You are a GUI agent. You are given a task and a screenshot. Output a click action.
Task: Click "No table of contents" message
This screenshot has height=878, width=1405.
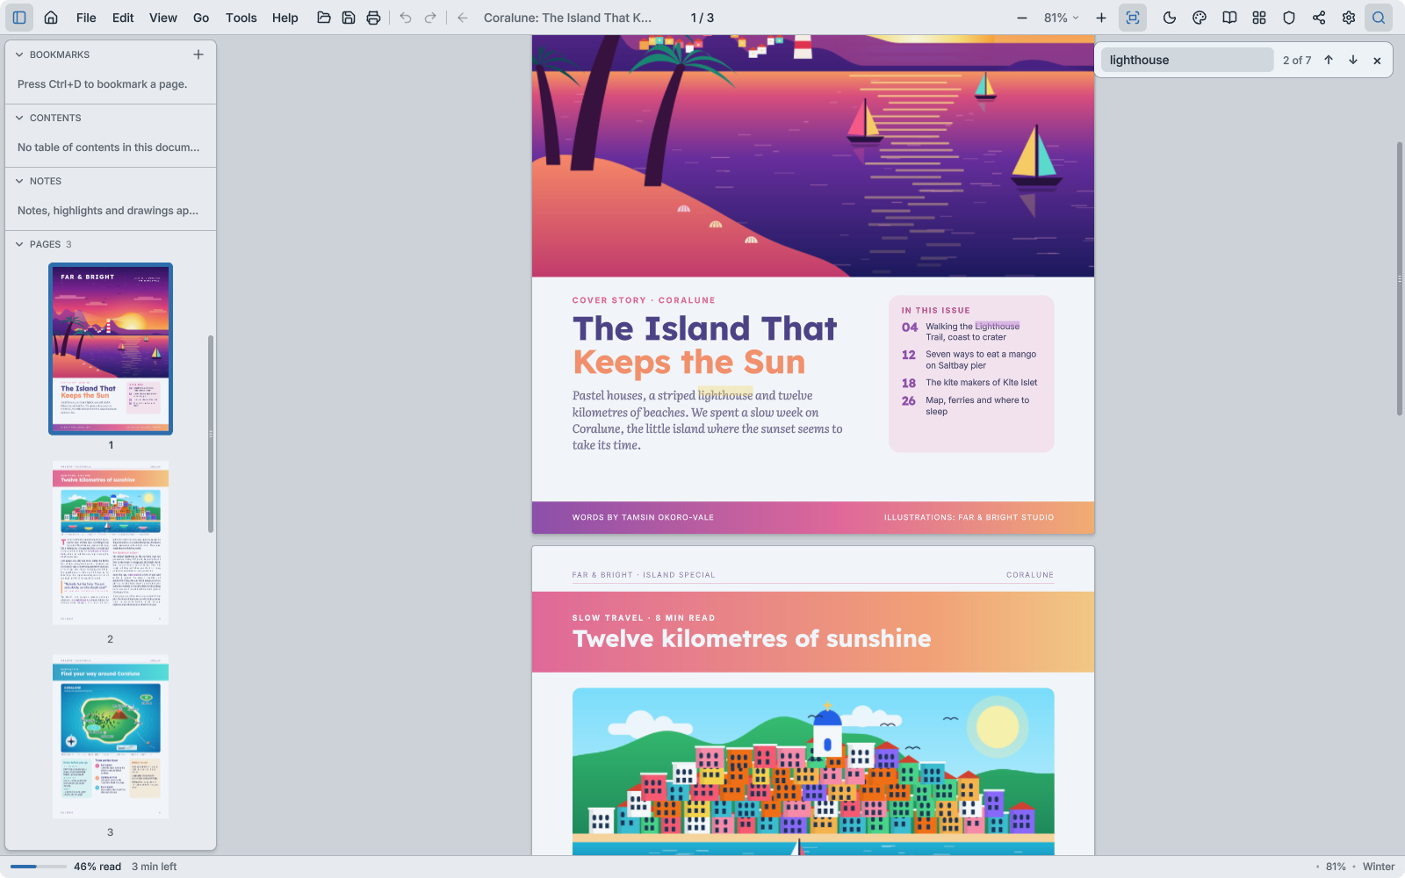(x=109, y=148)
